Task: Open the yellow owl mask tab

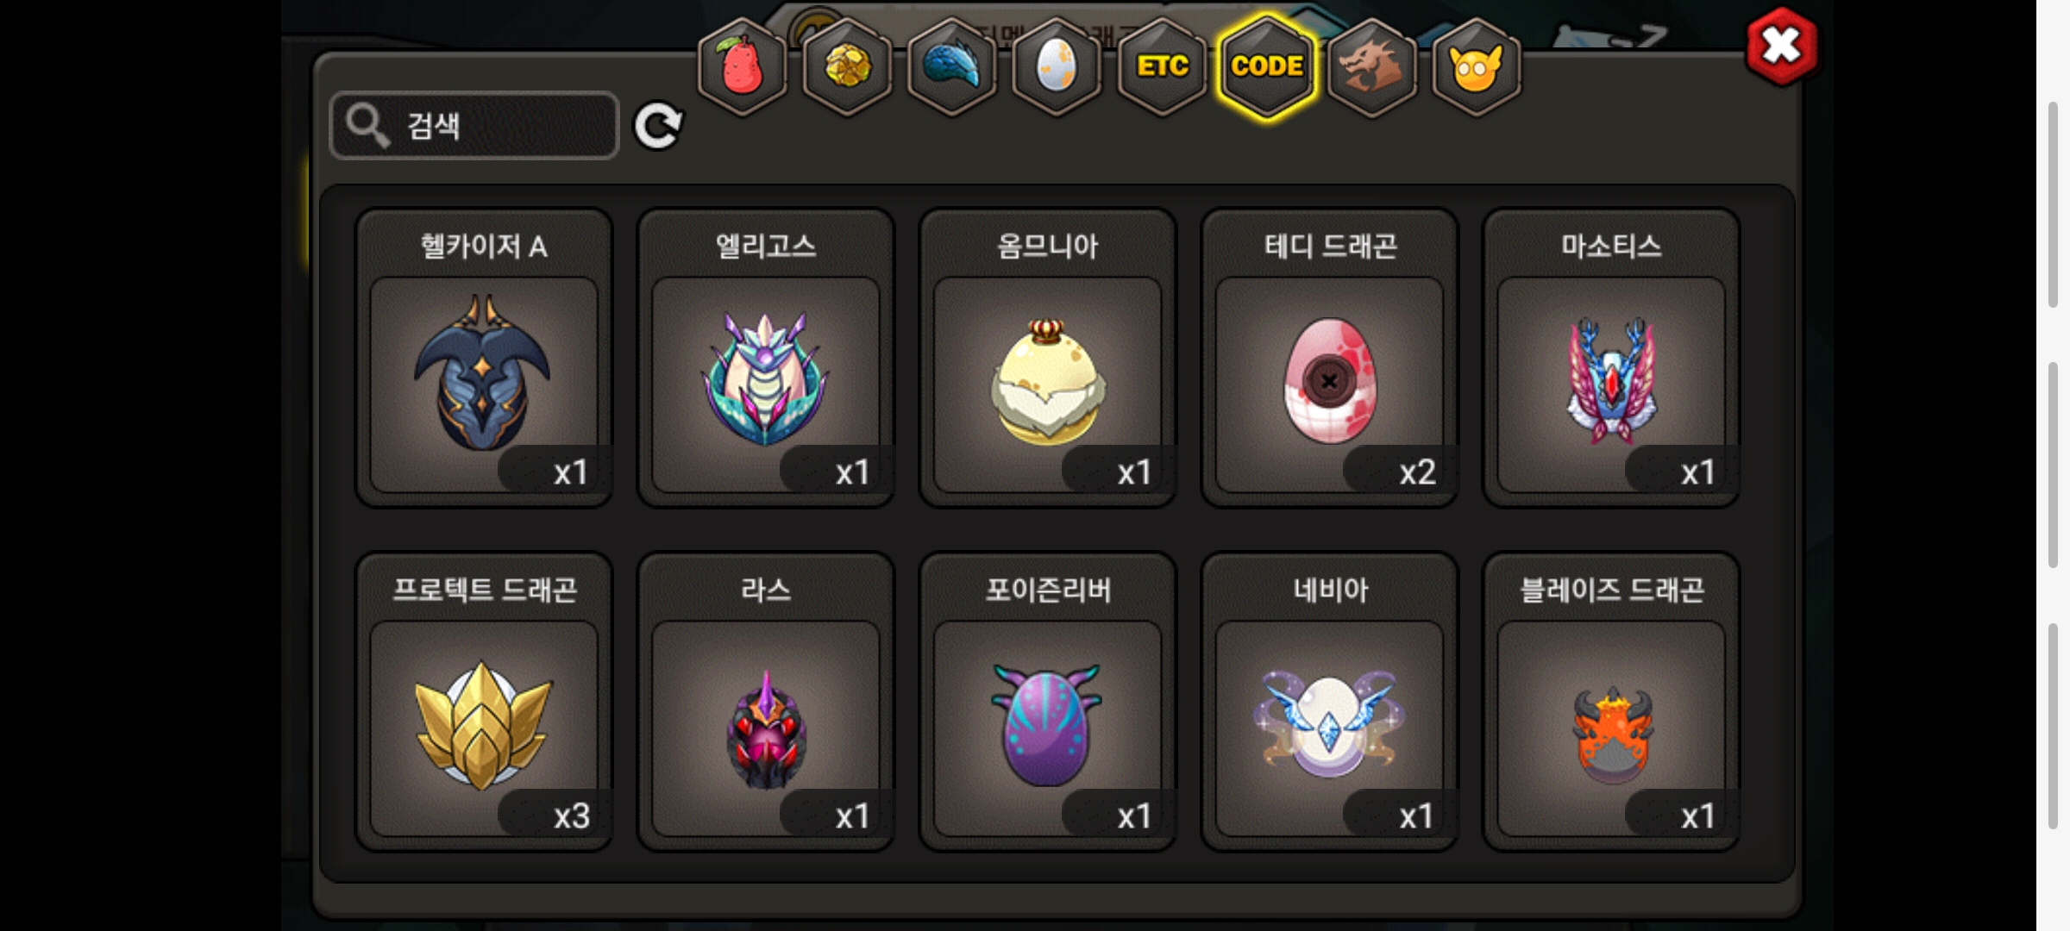Action: click(1477, 66)
